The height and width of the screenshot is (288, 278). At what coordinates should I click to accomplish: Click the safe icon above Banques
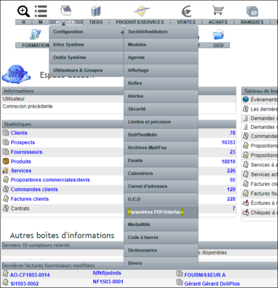pos(252,11)
